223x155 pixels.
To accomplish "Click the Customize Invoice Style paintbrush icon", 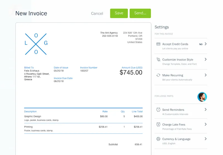I will (158, 60).
